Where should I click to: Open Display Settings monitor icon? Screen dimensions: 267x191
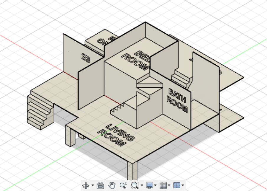(150, 185)
